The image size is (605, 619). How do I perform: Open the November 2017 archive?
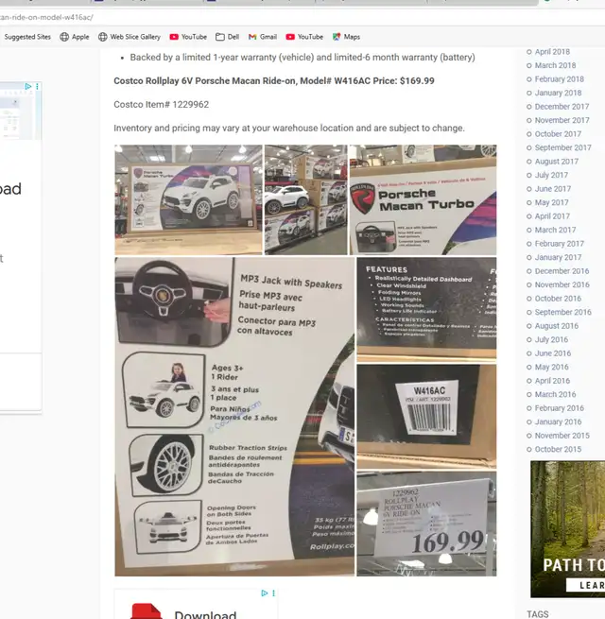(562, 120)
